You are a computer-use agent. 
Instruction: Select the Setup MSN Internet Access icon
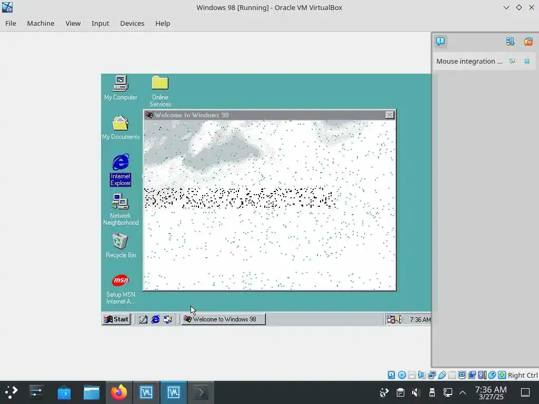[121, 289]
